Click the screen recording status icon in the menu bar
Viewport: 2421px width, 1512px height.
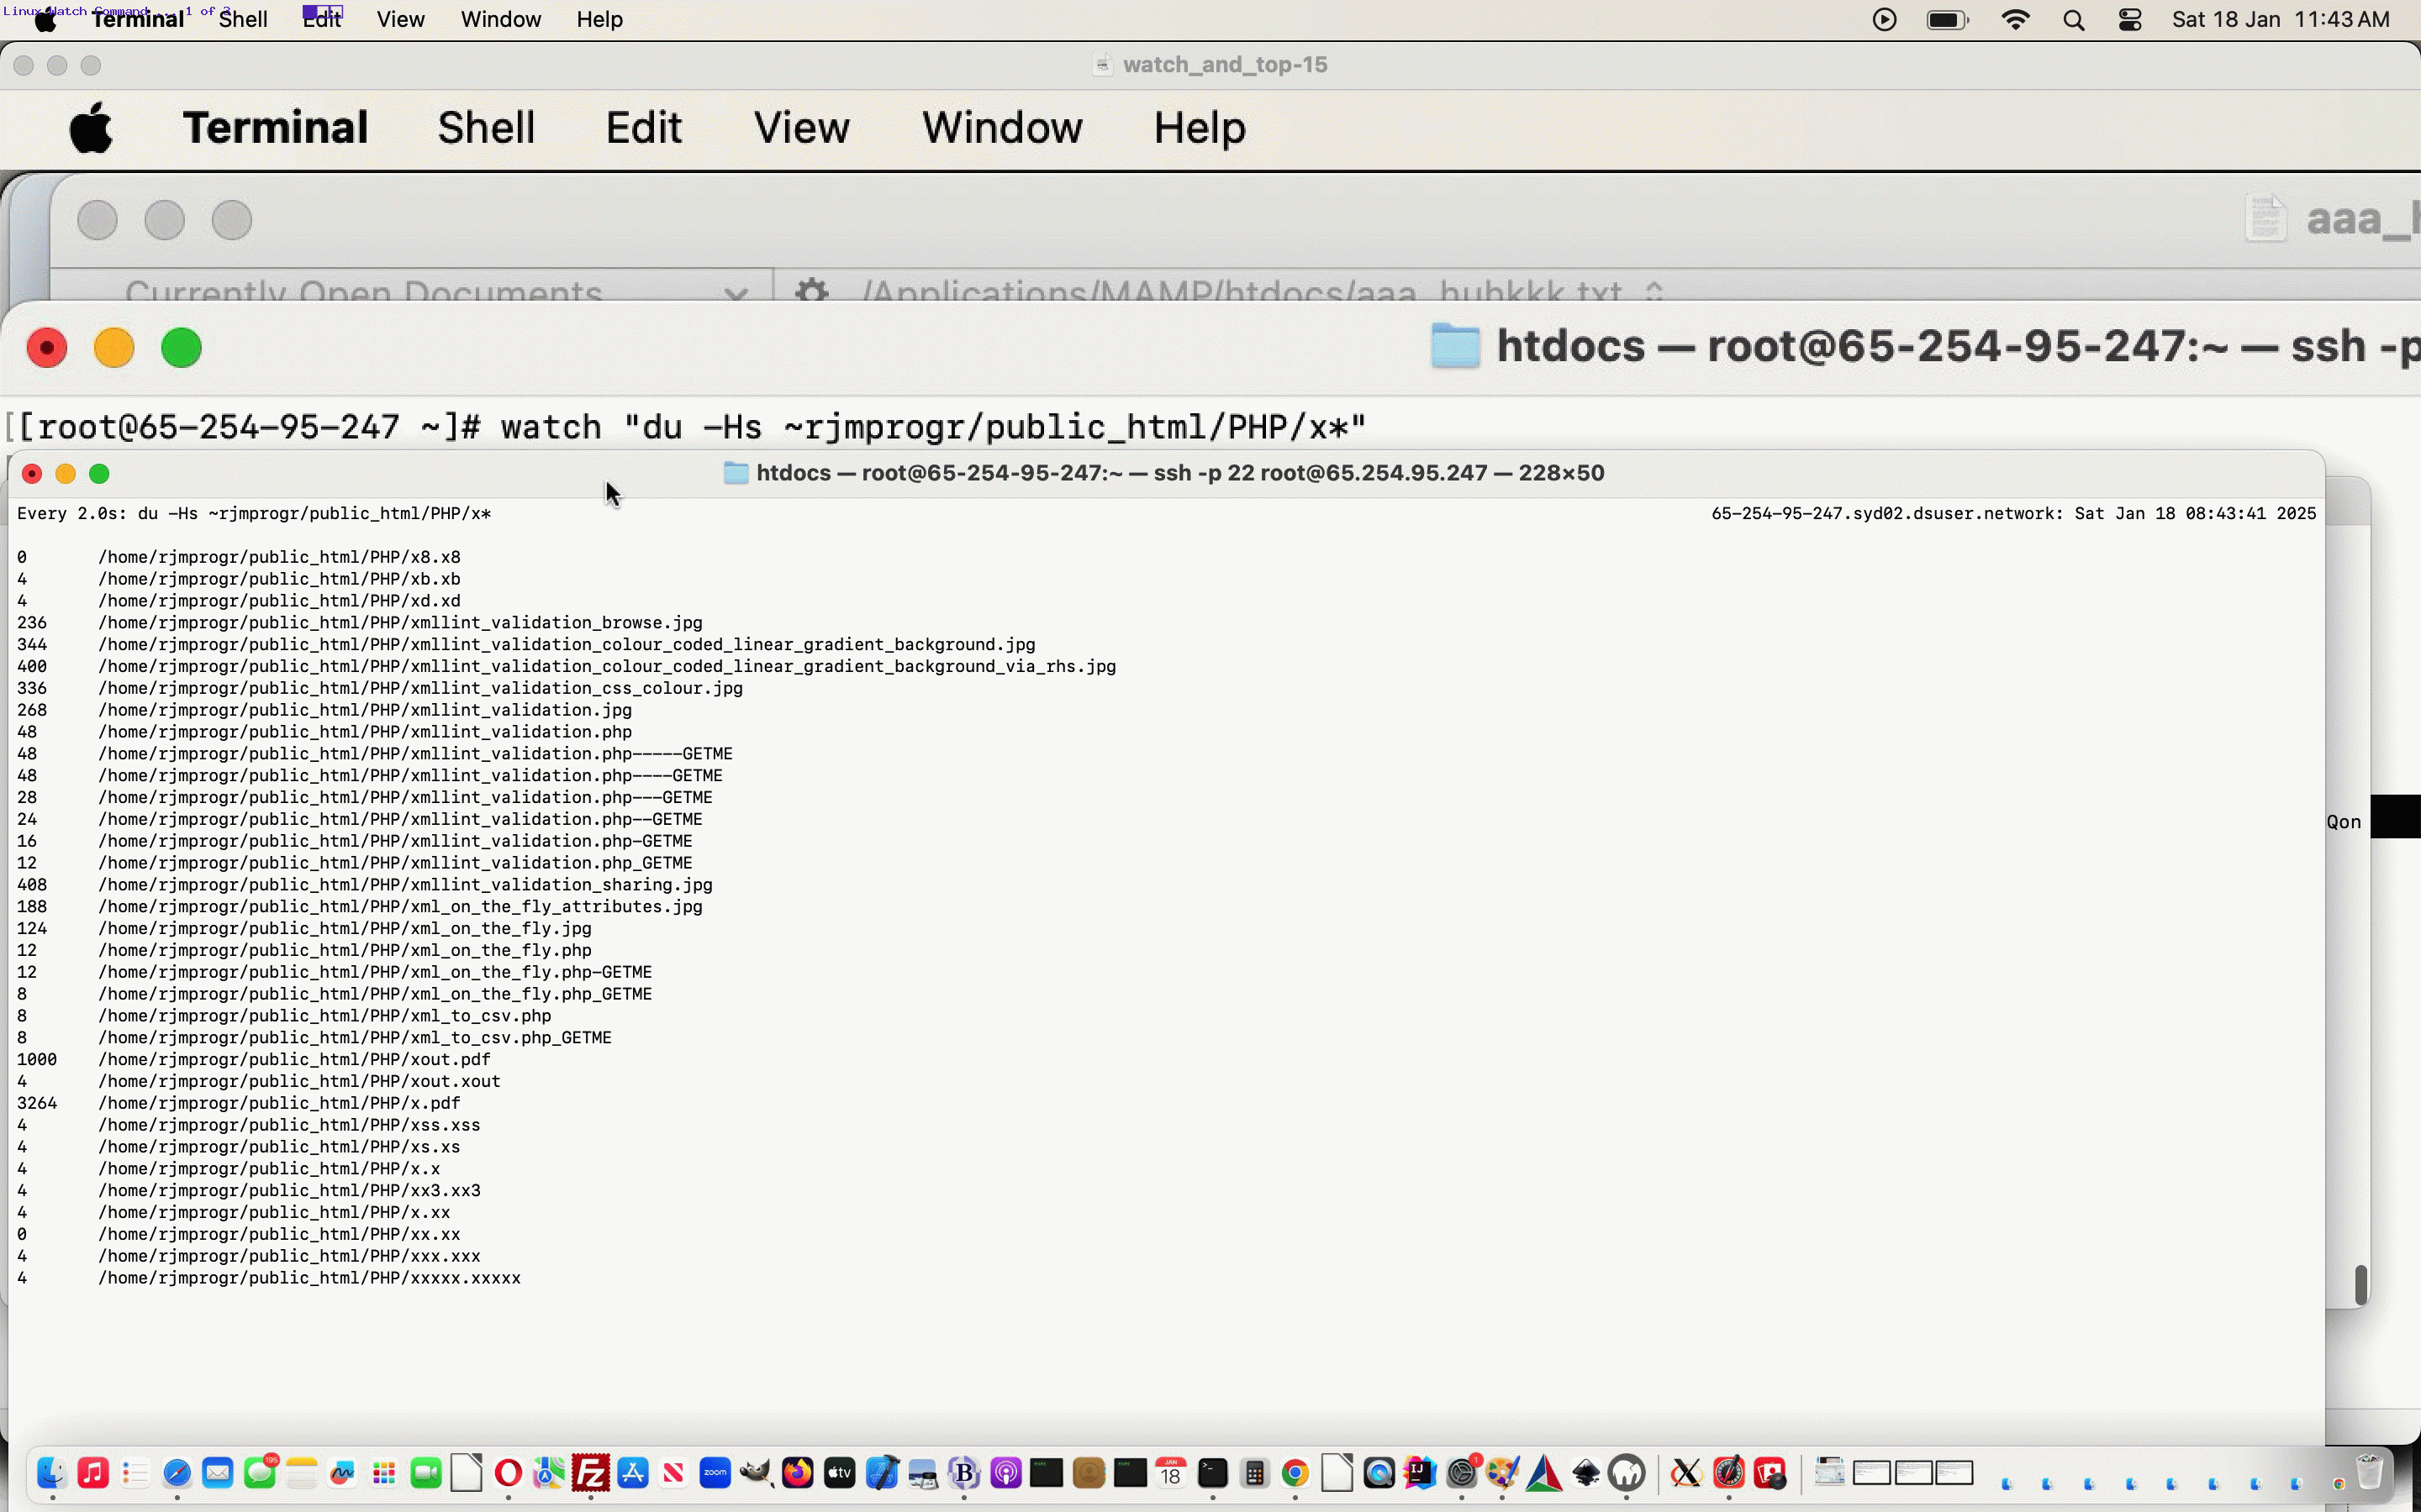[1885, 19]
